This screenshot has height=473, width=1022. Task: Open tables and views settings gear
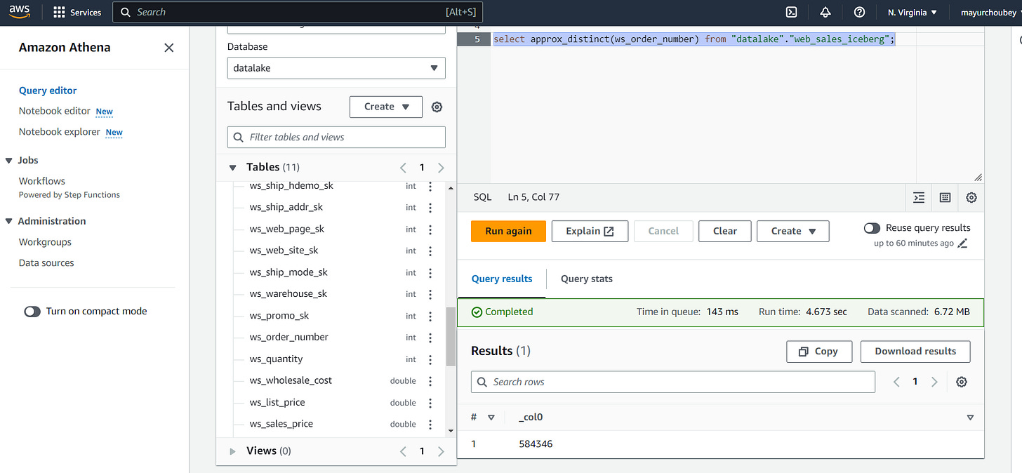click(437, 107)
